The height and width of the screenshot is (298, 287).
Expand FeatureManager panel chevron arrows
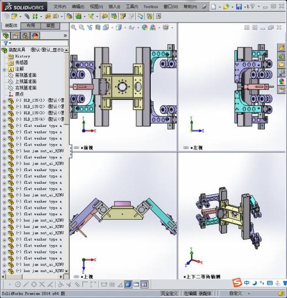(65, 35)
